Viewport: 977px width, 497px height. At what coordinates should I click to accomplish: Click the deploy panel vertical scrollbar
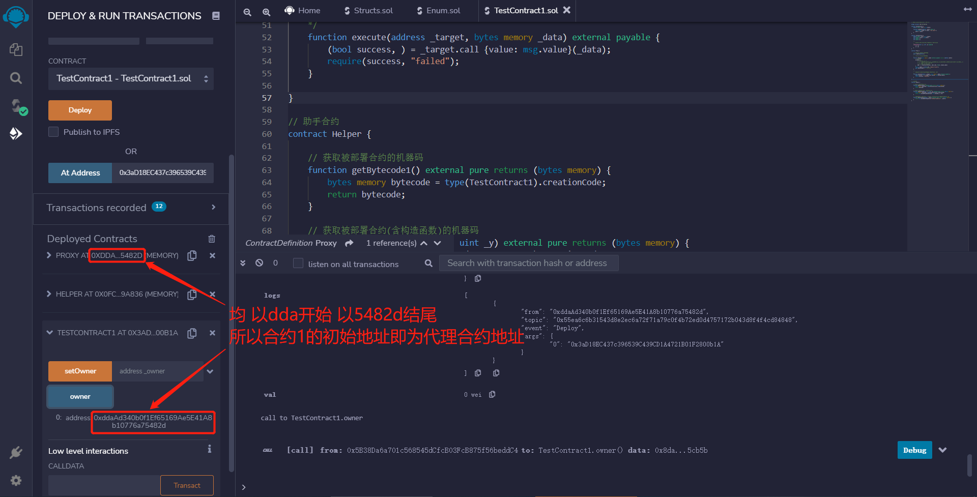click(232, 313)
